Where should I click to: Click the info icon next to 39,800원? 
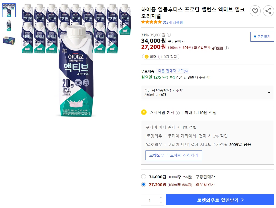click(x=168, y=35)
